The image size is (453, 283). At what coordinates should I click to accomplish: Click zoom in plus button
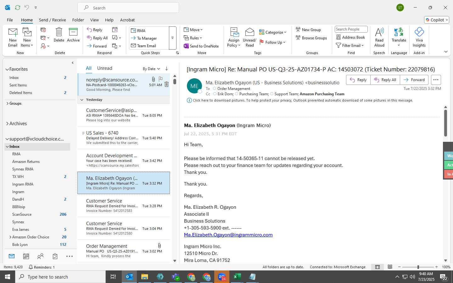tap(436, 267)
